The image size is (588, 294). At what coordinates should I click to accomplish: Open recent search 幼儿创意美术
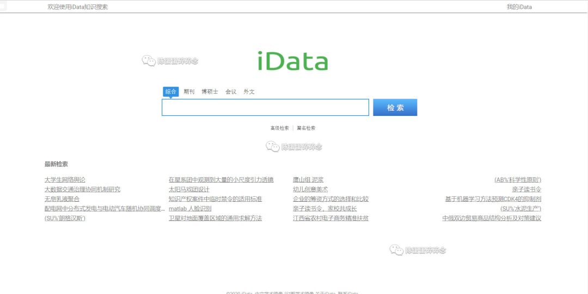point(310,190)
